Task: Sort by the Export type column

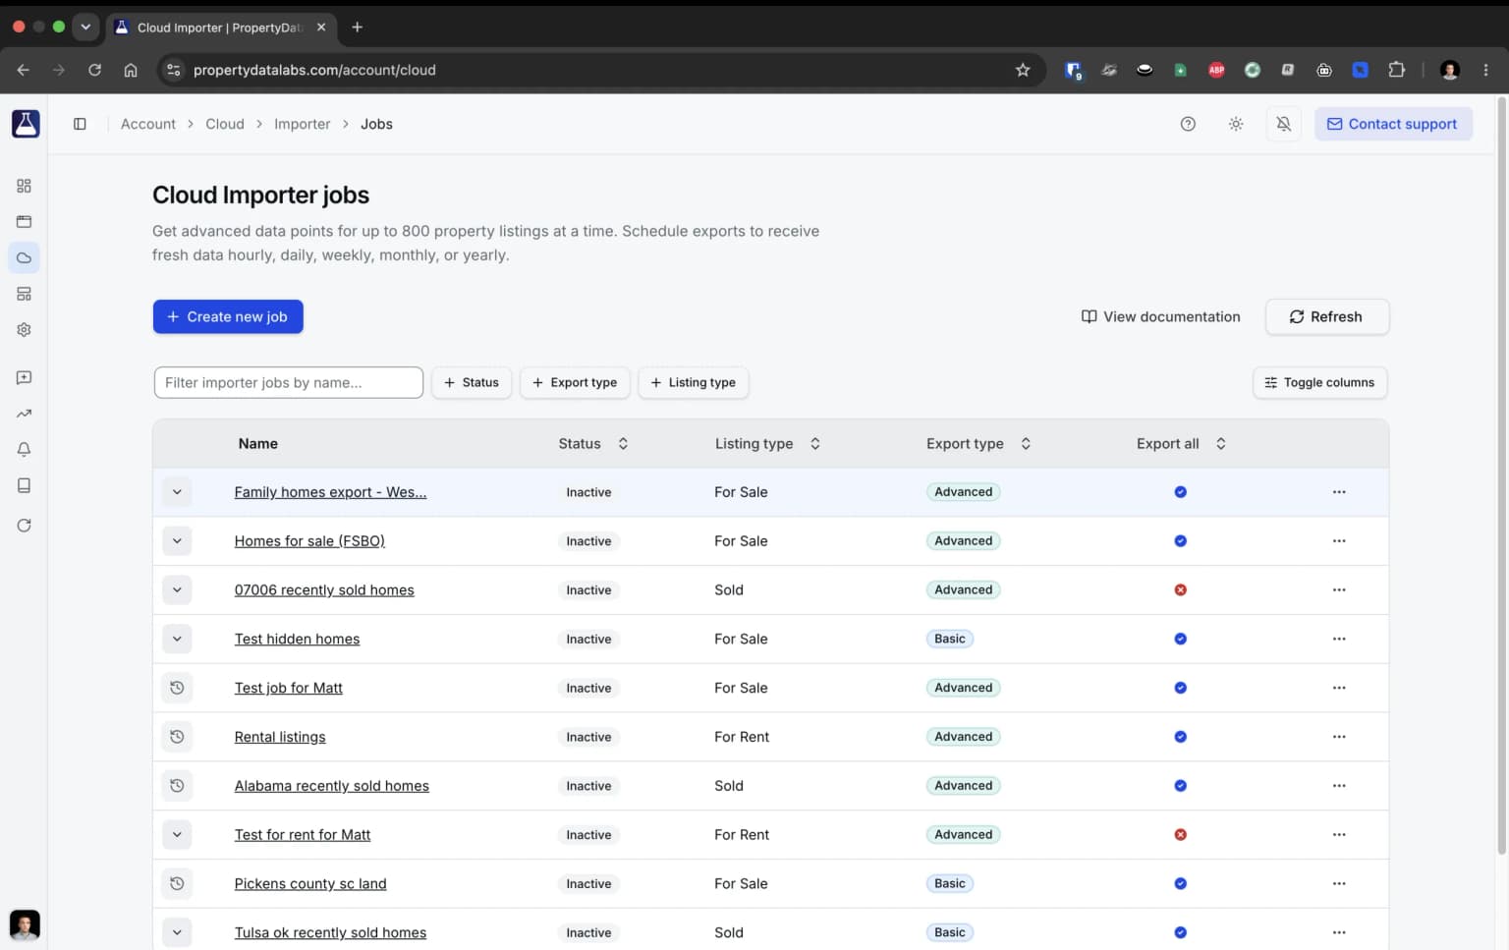Action: [978, 444]
